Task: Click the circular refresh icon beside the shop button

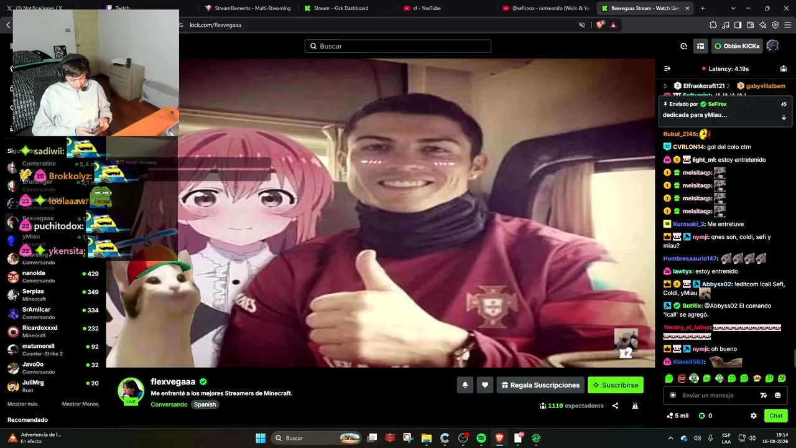Action: (x=683, y=46)
